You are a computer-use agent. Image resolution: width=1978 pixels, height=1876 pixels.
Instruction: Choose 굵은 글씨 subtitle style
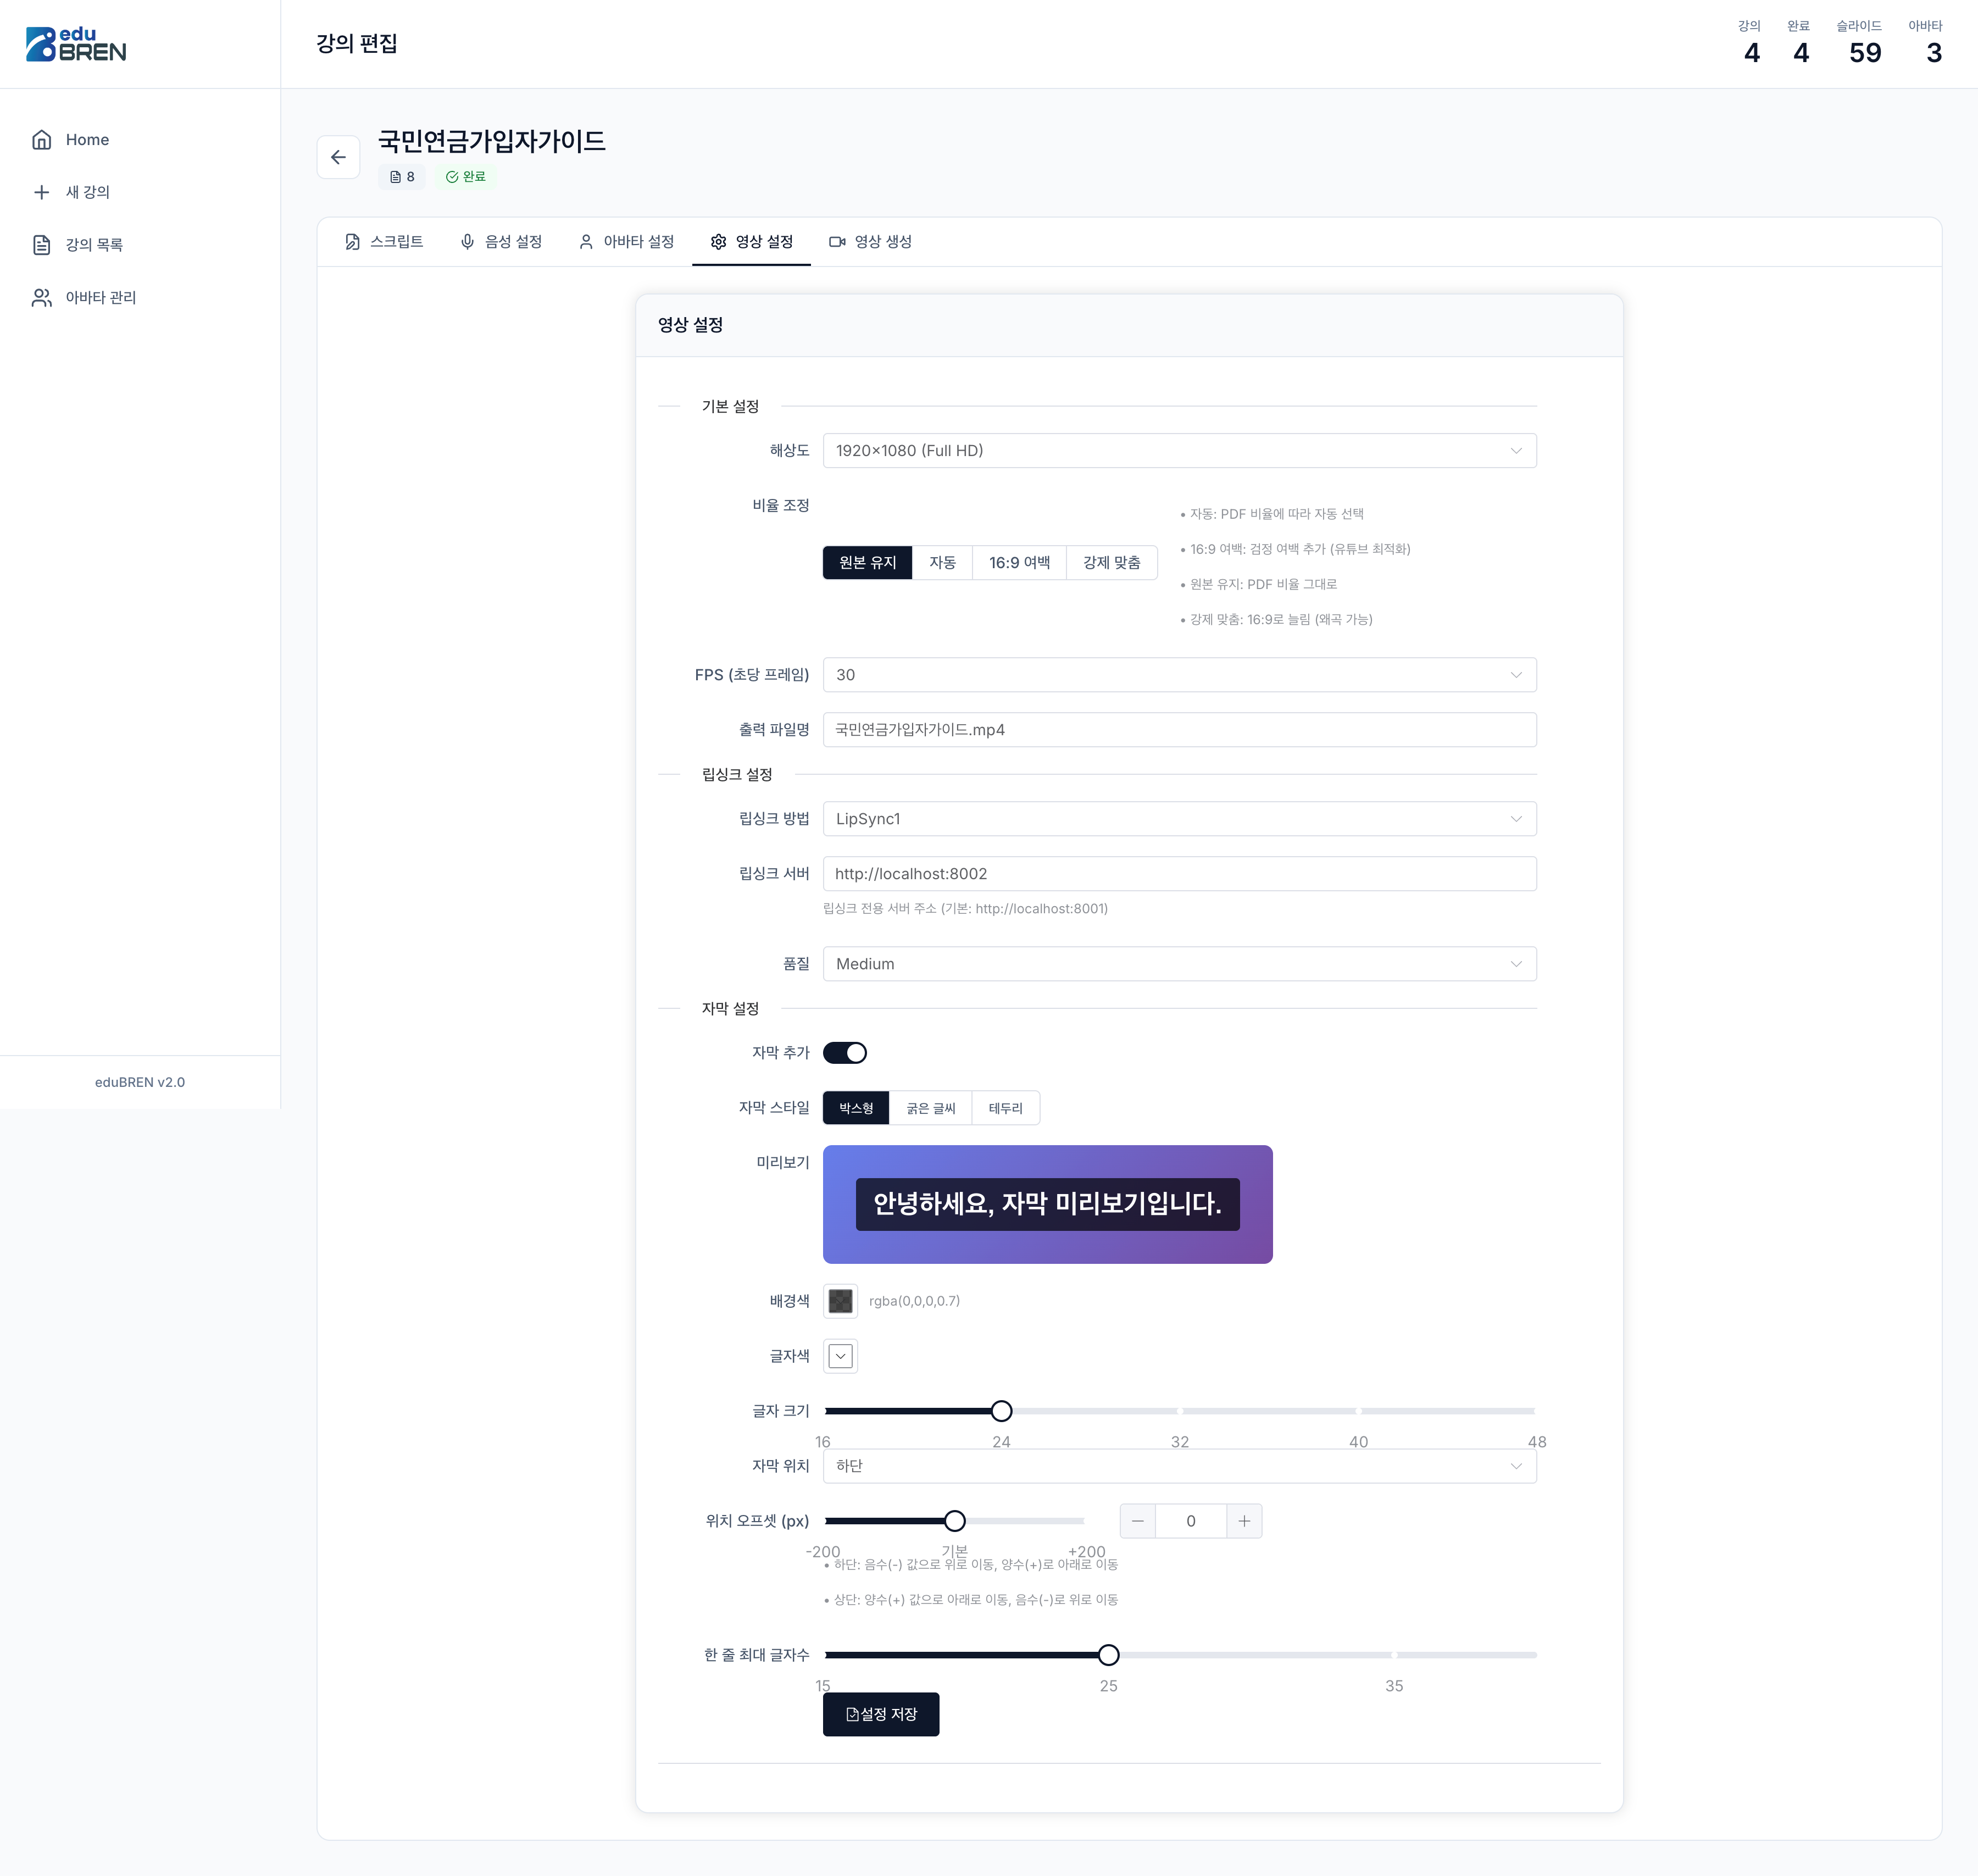(x=931, y=1108)
